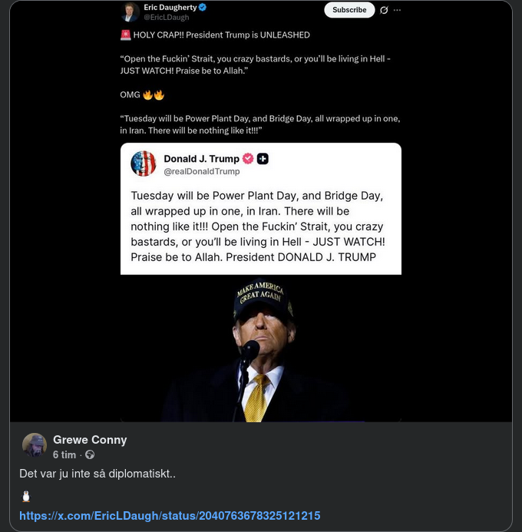Open the quoted Trump post text card

click(260, 226)
